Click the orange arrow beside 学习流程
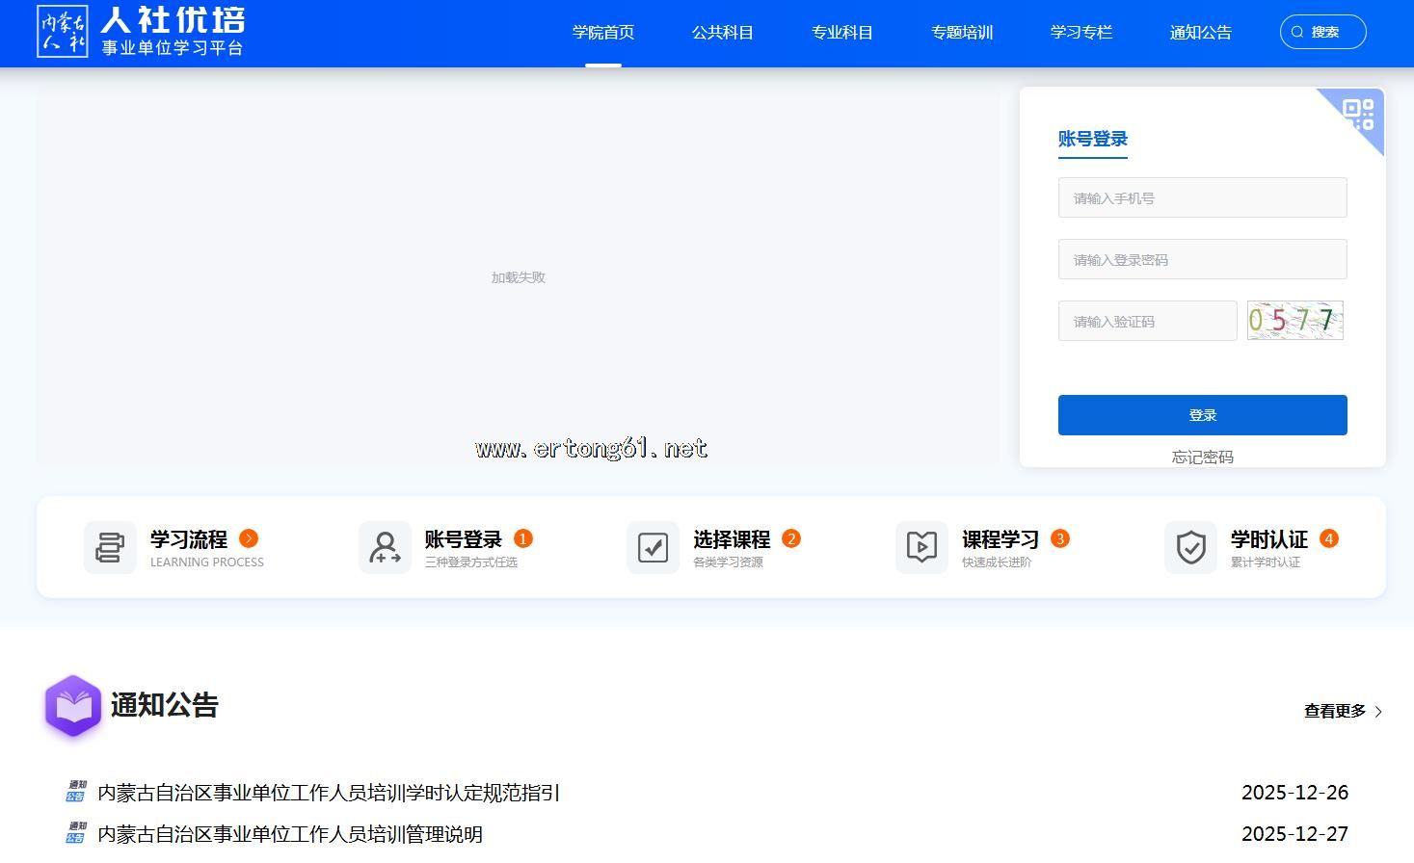The width and height of the screenshot is (1414, 863). click(x=249, y=538)
